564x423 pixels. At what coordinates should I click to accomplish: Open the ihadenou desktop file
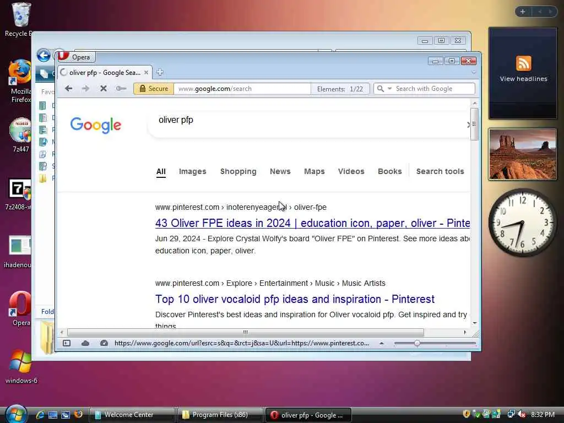(x=18, y=252)
